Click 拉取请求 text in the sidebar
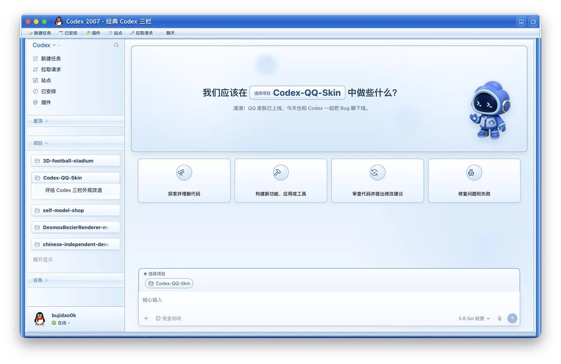Screen dimensions: 561x364 tap(51, 69)
